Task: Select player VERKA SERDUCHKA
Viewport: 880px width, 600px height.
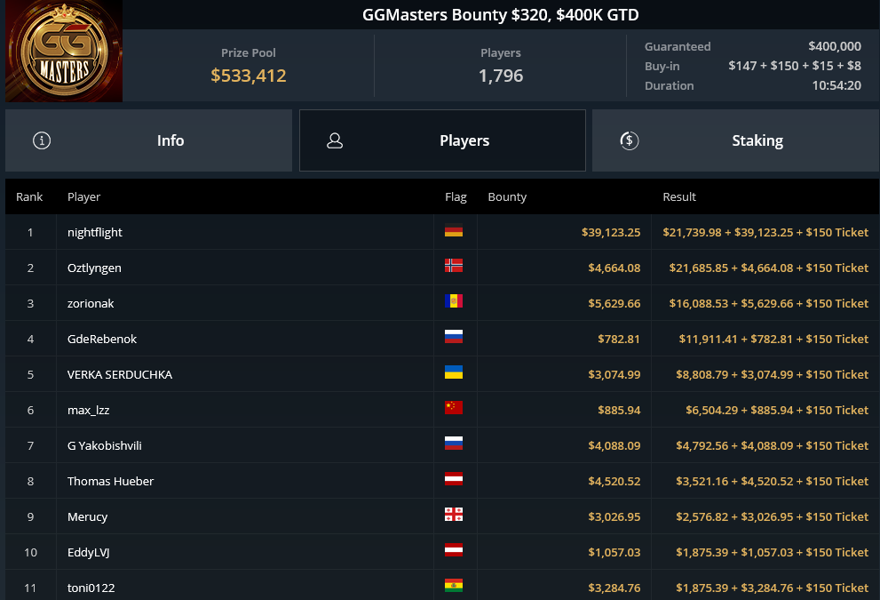Action: (x=120, y=375)
